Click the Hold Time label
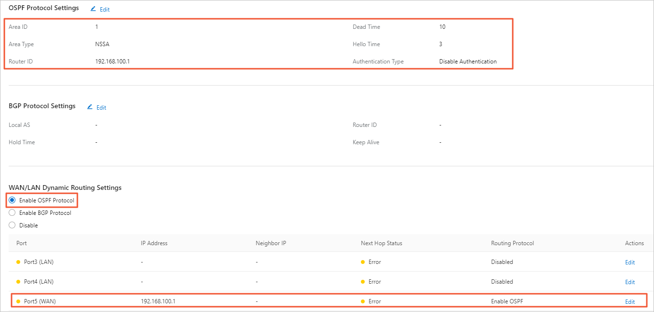Image resolution: width=654 pixels, height=312 pixels. point(22,142)
